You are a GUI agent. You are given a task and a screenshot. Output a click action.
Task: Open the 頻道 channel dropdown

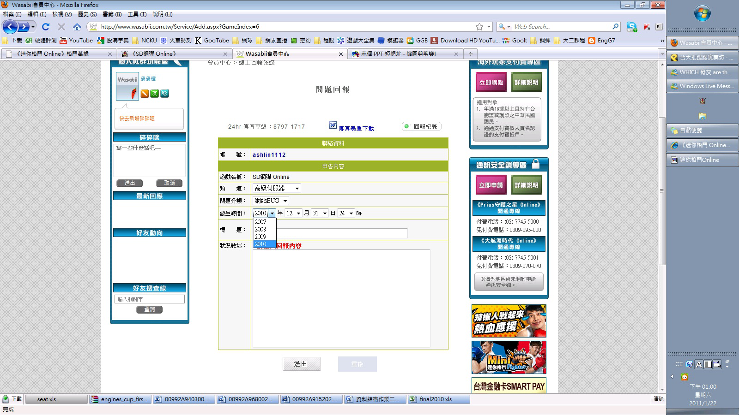277,188
